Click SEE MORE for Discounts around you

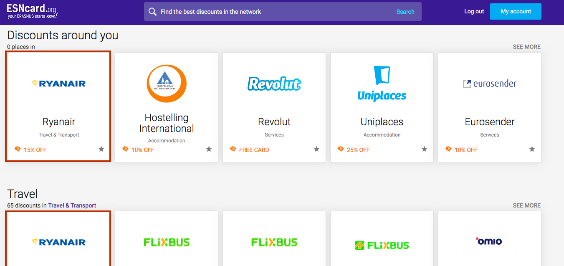pyautogui.click(x=526, y=47)
